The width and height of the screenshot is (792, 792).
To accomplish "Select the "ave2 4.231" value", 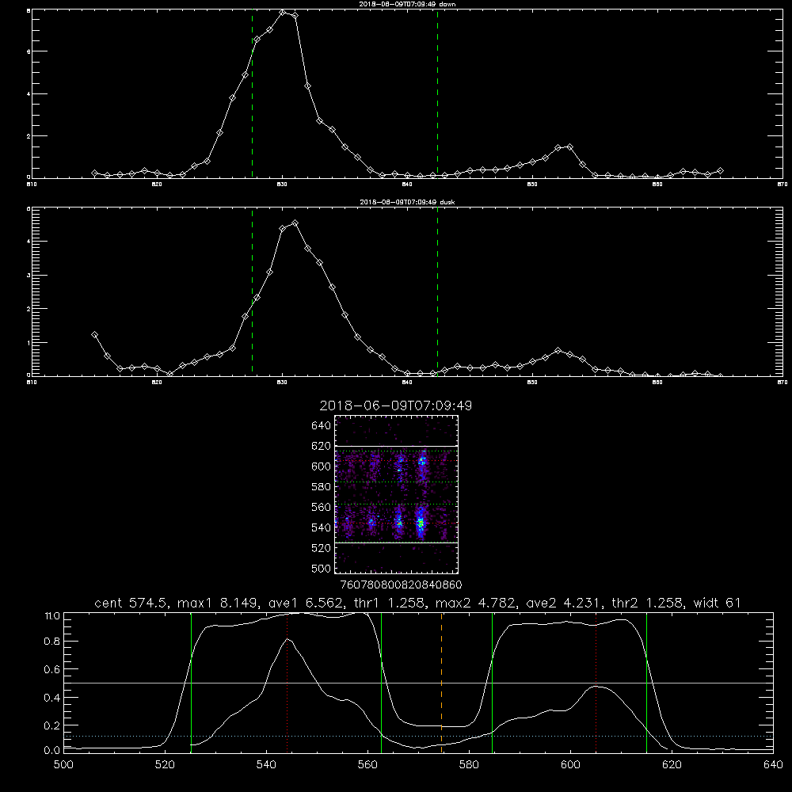I will 562,603.
